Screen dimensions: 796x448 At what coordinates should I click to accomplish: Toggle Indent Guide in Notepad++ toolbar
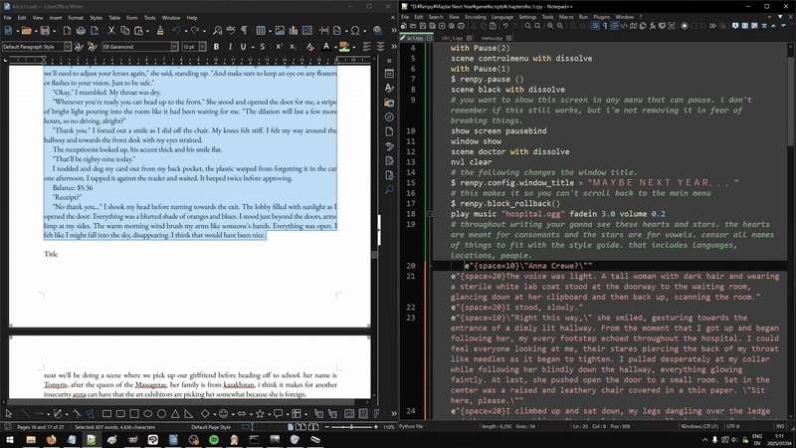(614, 26)
